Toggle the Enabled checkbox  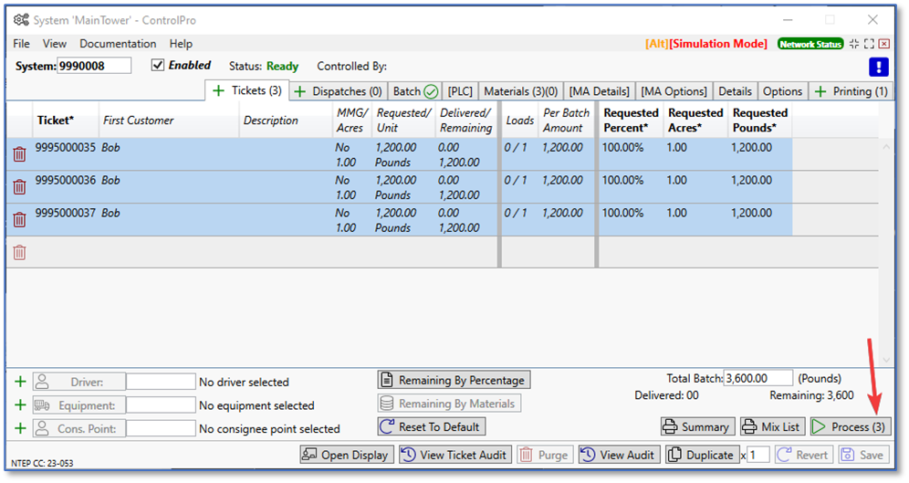click(x=158, y=66)
